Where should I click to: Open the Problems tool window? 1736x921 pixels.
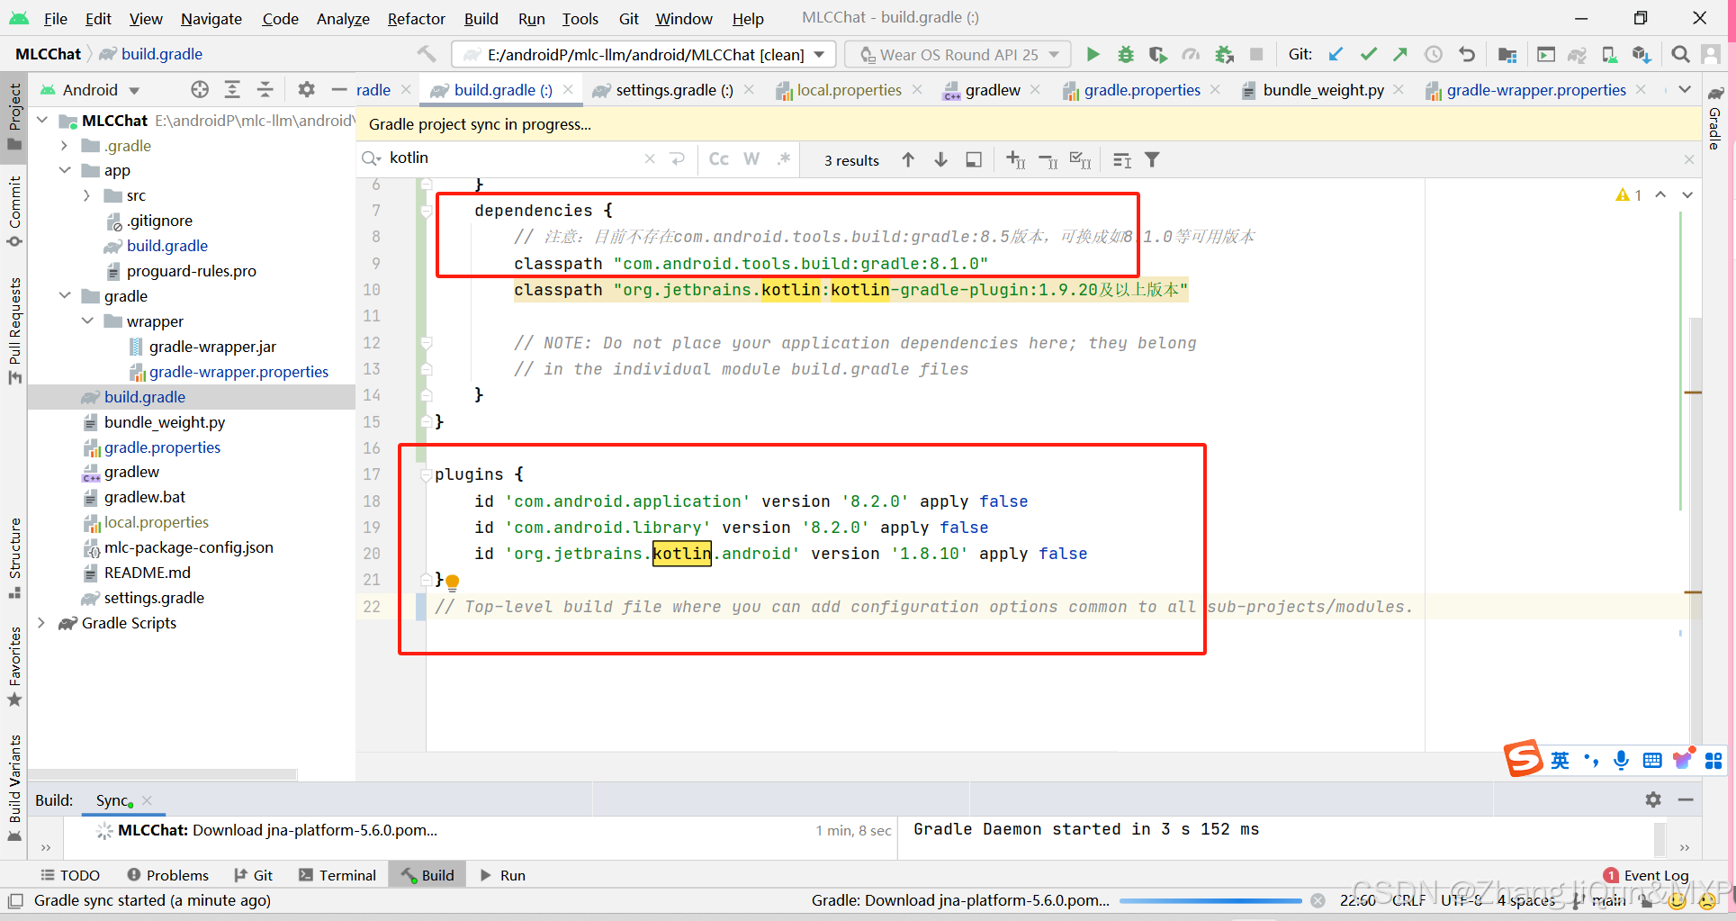tap(168, 875)
